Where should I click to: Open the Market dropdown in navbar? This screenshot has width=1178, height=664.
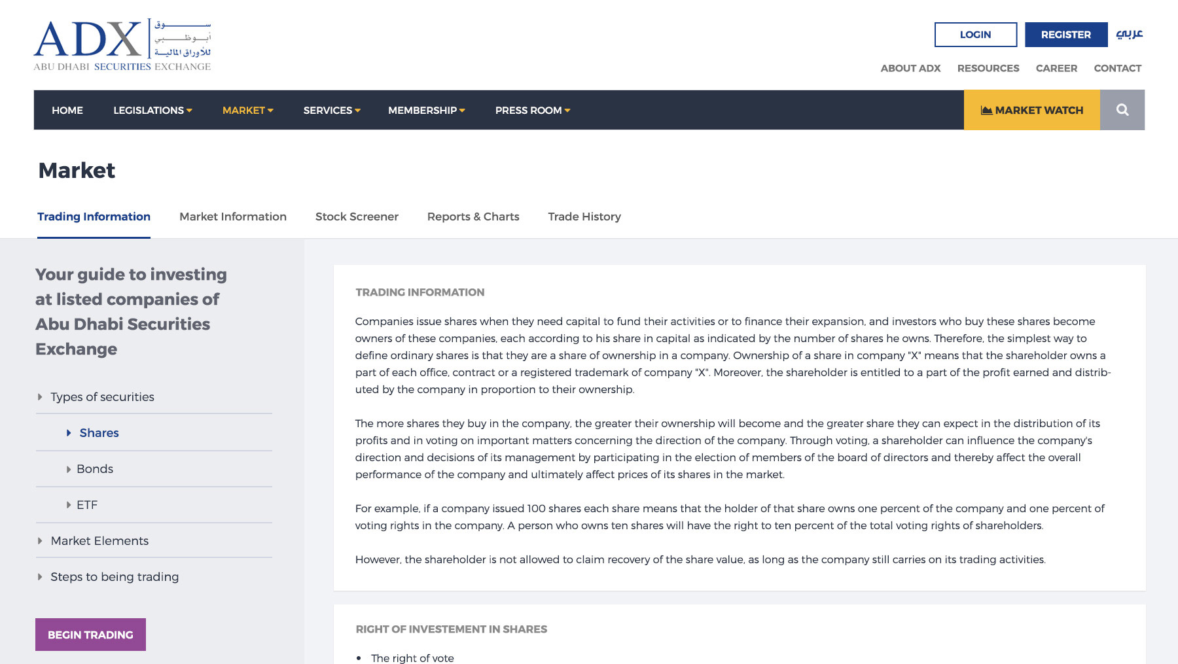pos(247,110)
